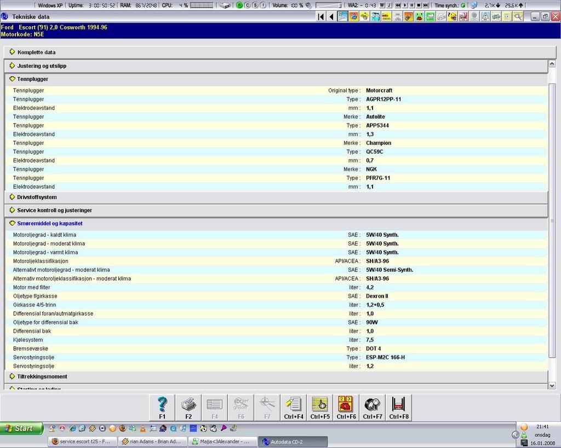The height and width of the screenshot is (448, 561).
Task: Click the Ctrl+F5 hand pointer list button
Action: click(x=320, y=408)
